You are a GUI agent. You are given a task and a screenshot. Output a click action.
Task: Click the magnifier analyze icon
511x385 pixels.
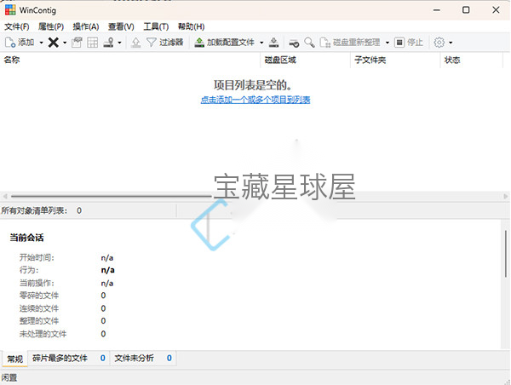[x=309, y=43]
